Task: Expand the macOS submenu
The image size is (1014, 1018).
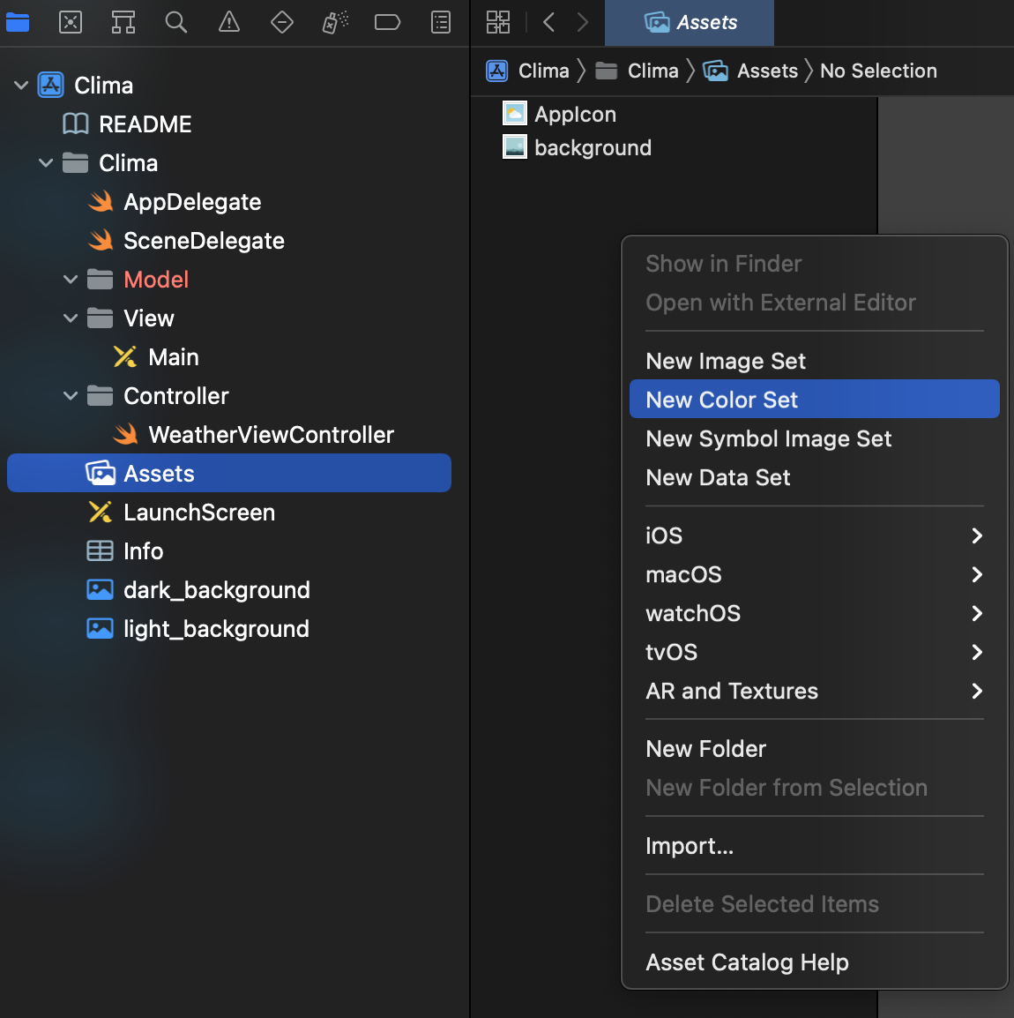Action: [814, 574]
